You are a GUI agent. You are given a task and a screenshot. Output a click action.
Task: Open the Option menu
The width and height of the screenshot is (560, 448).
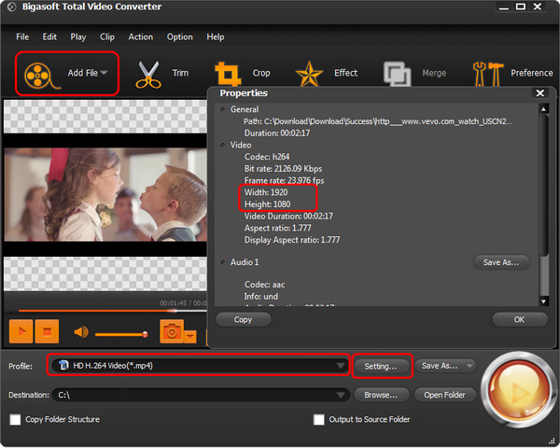pyautogui.click(x=179, y=36)
